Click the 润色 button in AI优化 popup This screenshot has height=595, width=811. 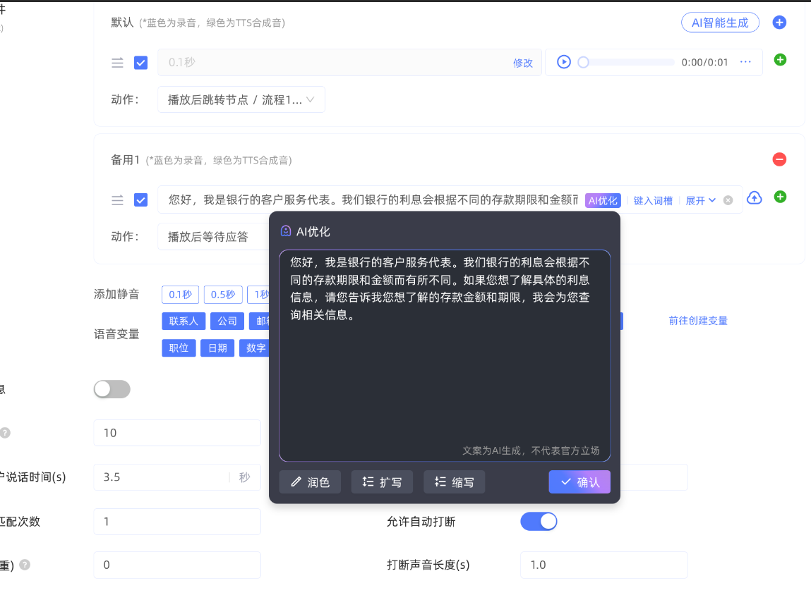[x=310, y=482]
